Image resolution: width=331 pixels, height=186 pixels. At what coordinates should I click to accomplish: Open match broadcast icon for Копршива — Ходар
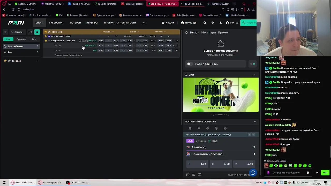click(80, 41)
